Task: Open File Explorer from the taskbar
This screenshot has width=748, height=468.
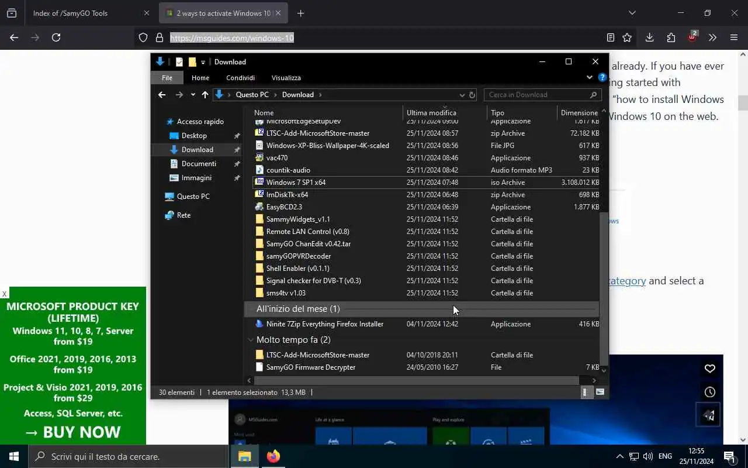Action: click(244, 456)
